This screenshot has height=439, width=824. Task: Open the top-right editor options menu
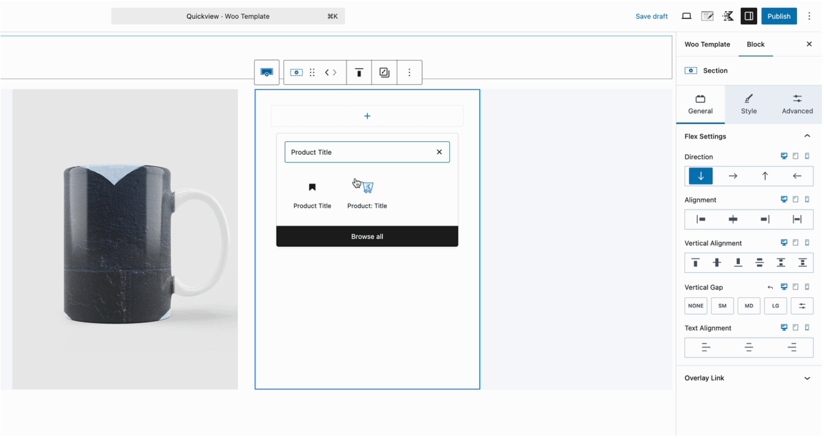click(x=809, y=16)
